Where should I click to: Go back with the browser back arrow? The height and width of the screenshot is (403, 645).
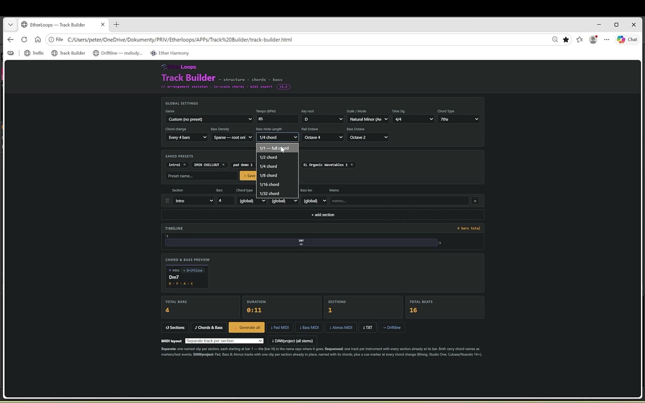(10, 39)
